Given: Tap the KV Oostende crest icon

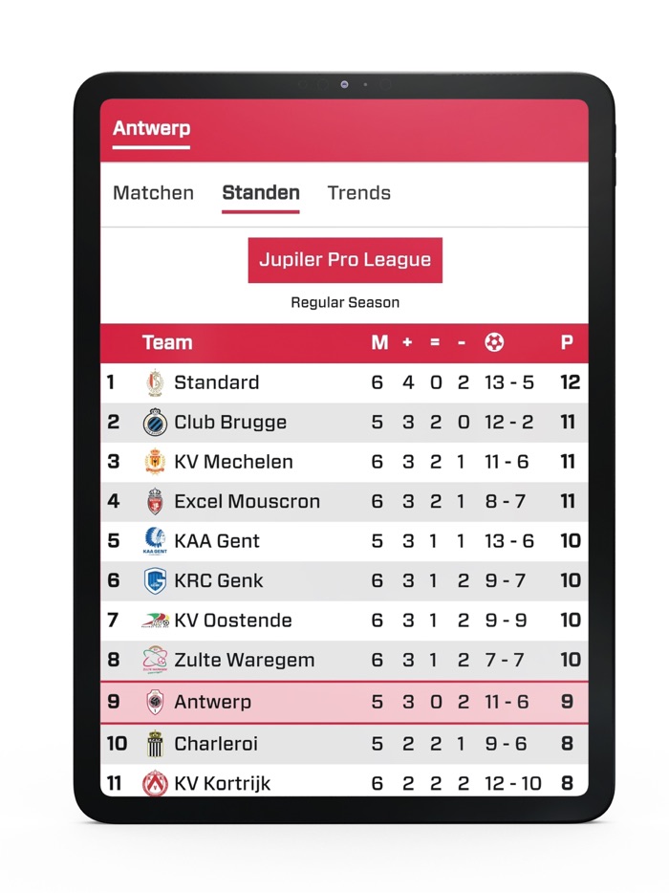Looking at the screenshot, I should coord(155,621).
